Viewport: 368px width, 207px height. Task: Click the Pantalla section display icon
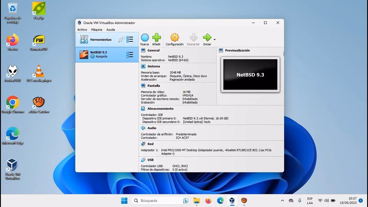pyautogui.click(x=143, y=86)
